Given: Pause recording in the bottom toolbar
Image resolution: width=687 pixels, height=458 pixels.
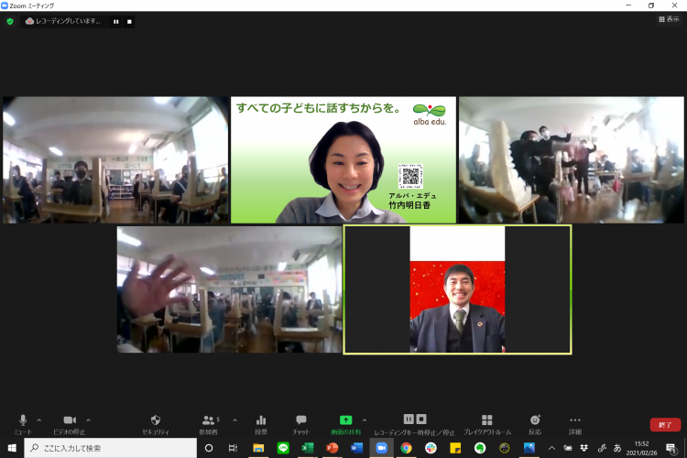Looking at the screenshot, I should pyautogui.click(x=409, y=420).
